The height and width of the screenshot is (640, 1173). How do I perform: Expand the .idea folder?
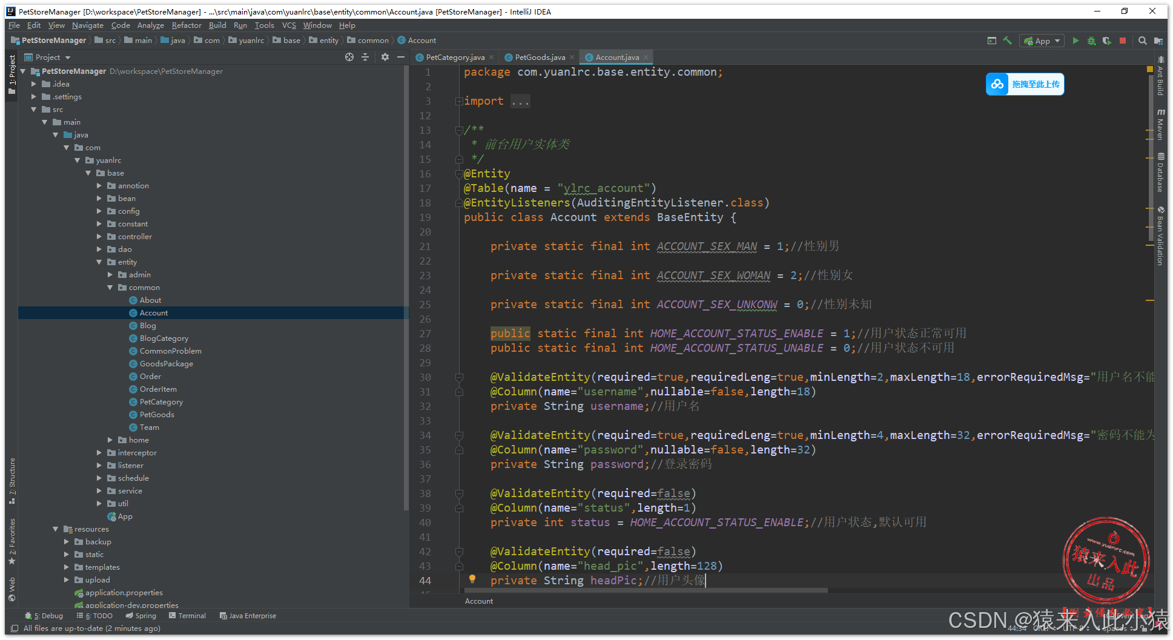[x=34, y=84]
